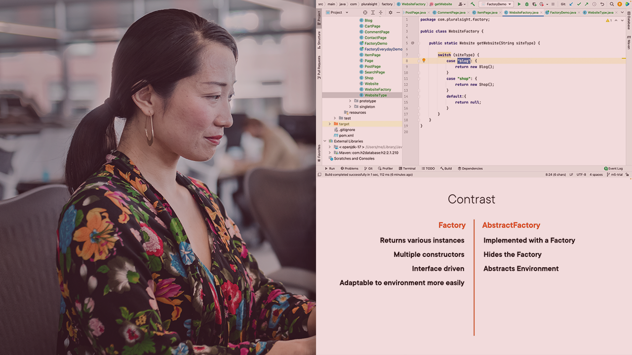Open Search Everywhere magnifying glass
This screenshot has height=355, width=632.
point(612,4)
